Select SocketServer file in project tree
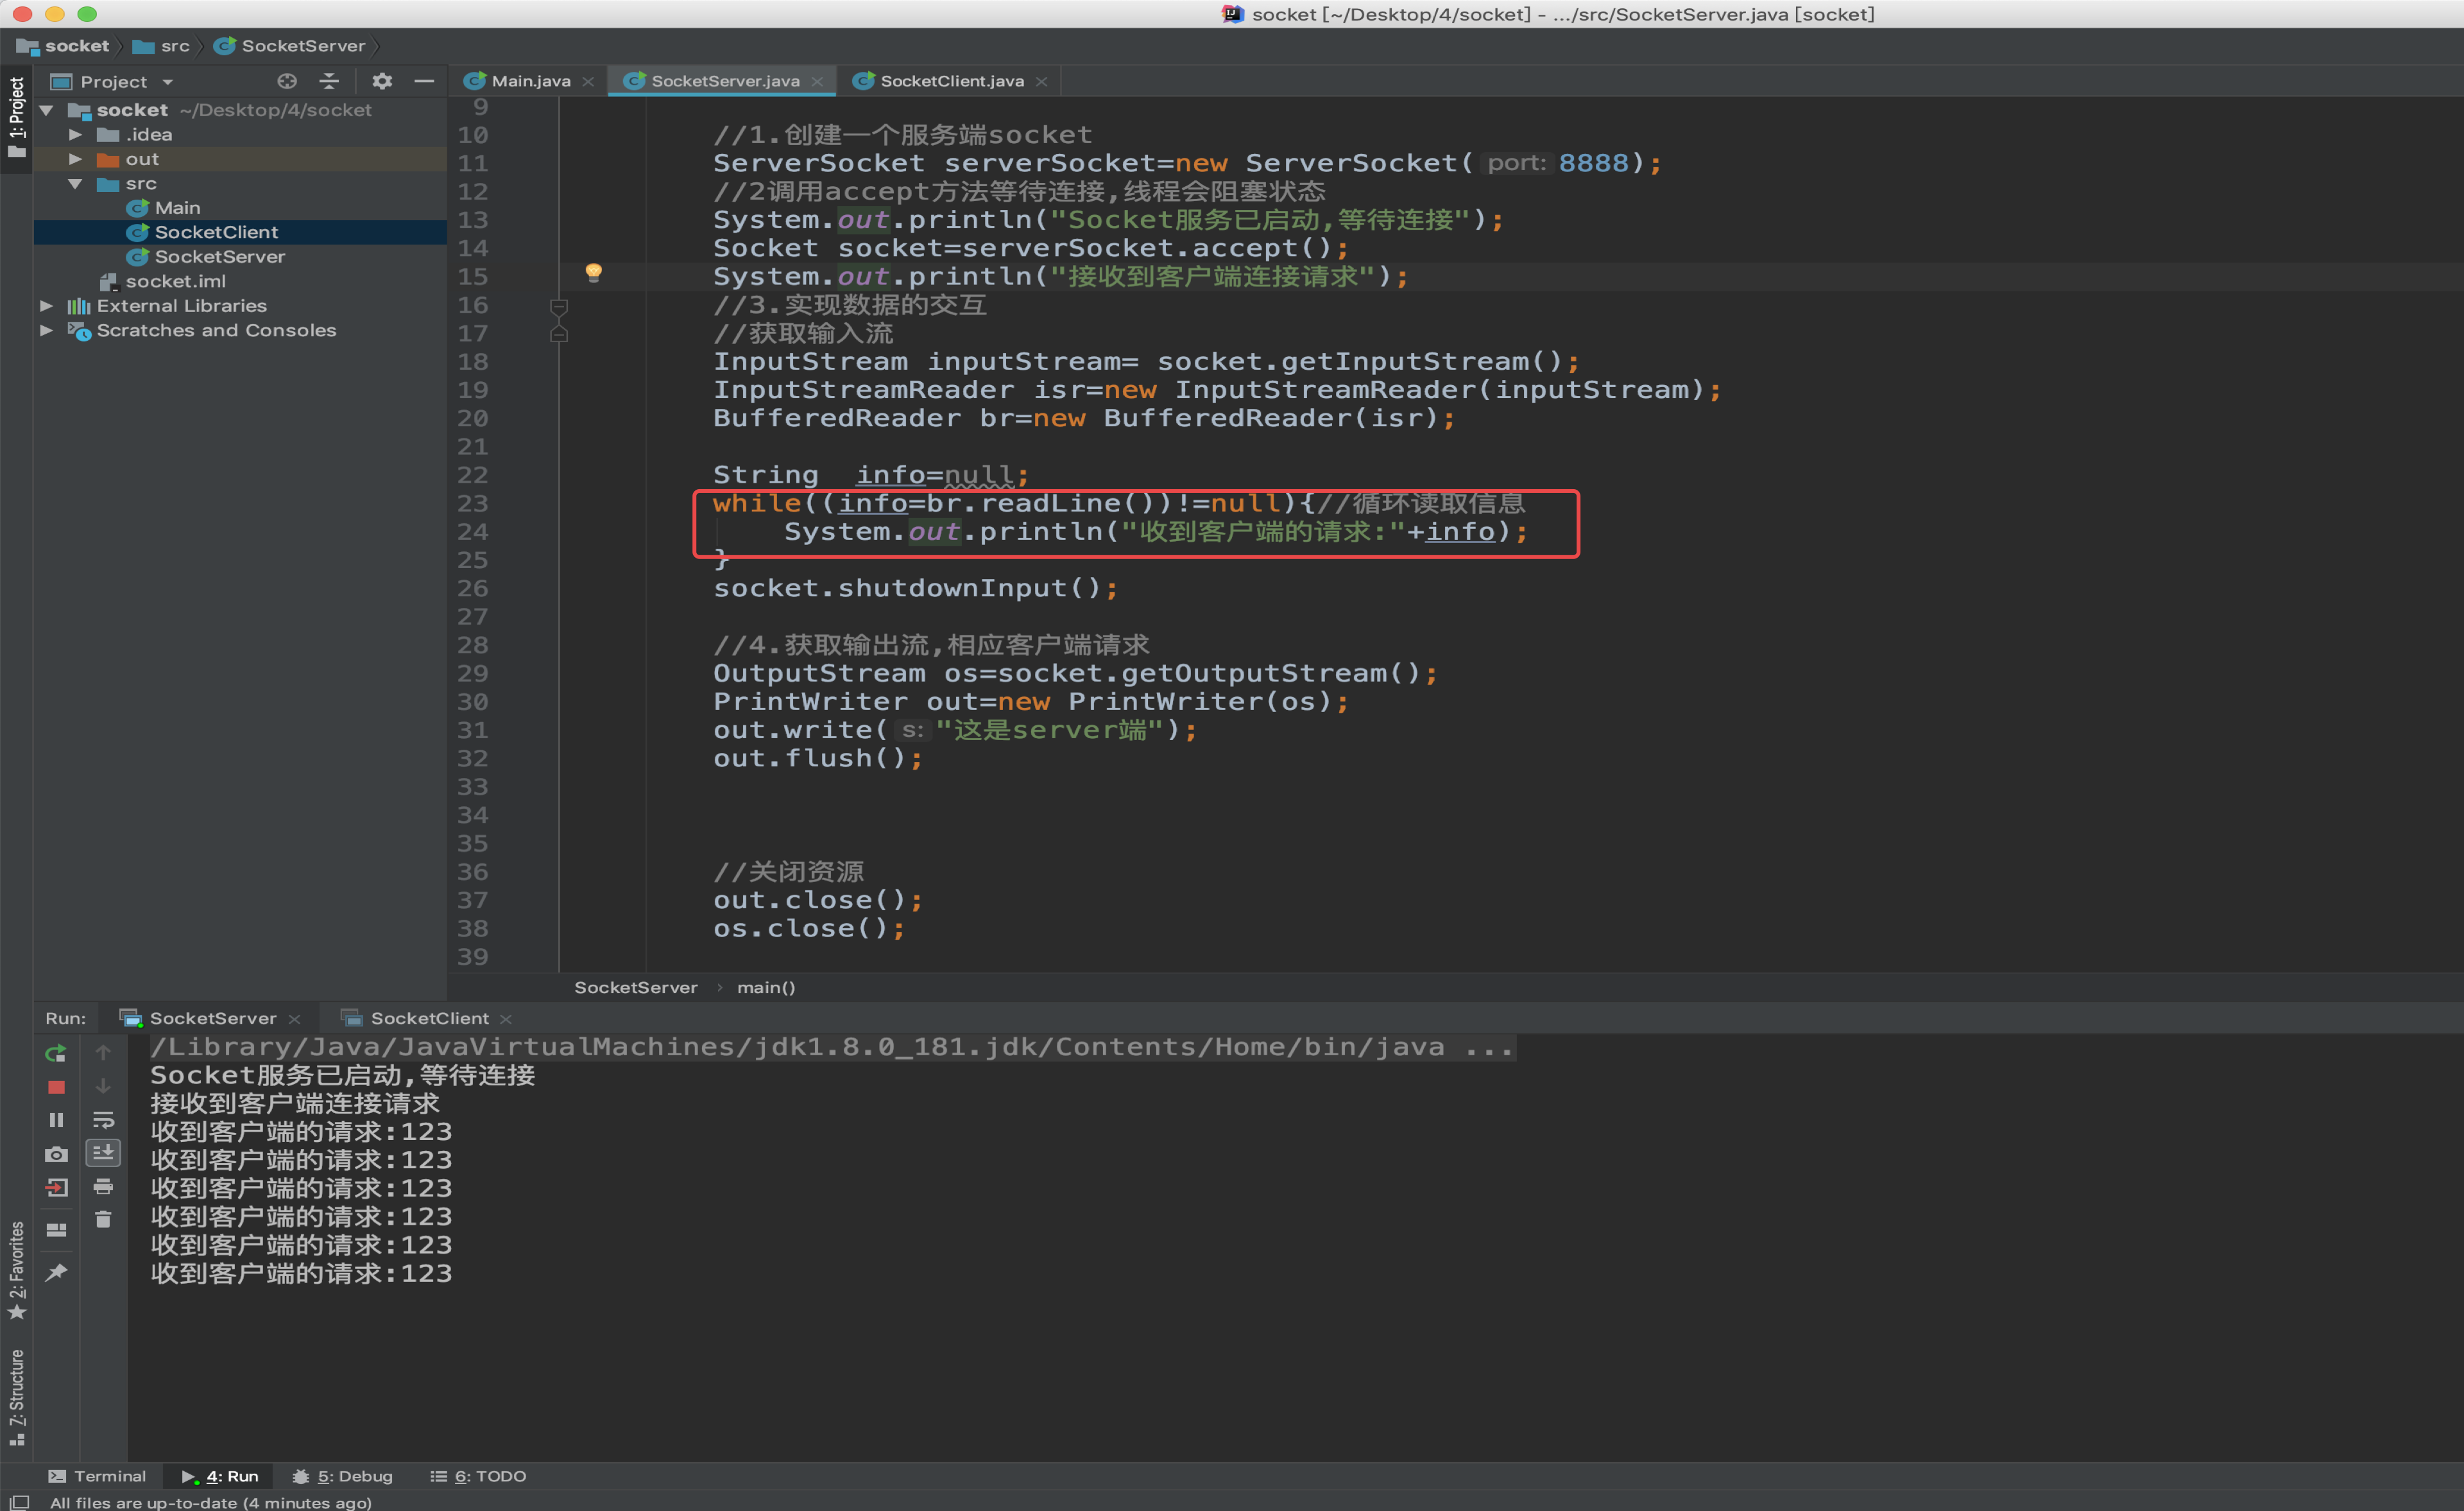Viewport: 2464px width, 1511px height. [x=219, y=256]
